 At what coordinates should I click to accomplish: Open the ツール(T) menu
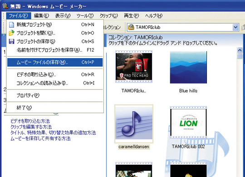click(85, 15)
